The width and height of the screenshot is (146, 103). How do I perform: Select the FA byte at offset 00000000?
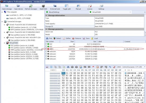[63, 73]
